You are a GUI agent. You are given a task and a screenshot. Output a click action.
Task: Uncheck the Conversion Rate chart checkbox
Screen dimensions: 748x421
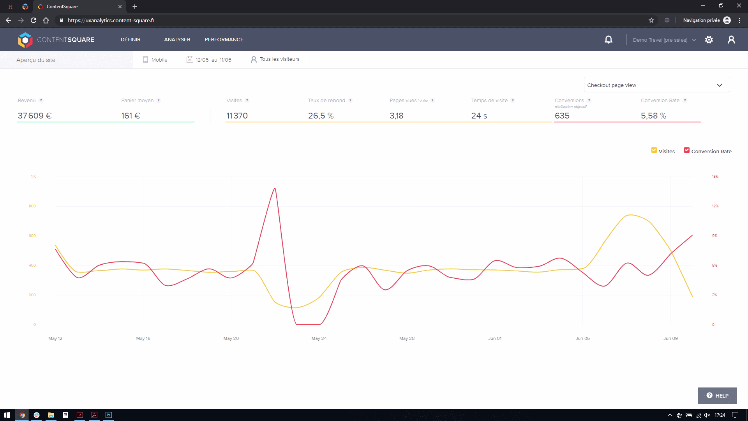(x=687, y=150)
